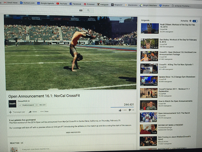Click the CrossFit channel avatar
Image resolution: width=202 pixels, height=152 pixels.
coord(12,104)
